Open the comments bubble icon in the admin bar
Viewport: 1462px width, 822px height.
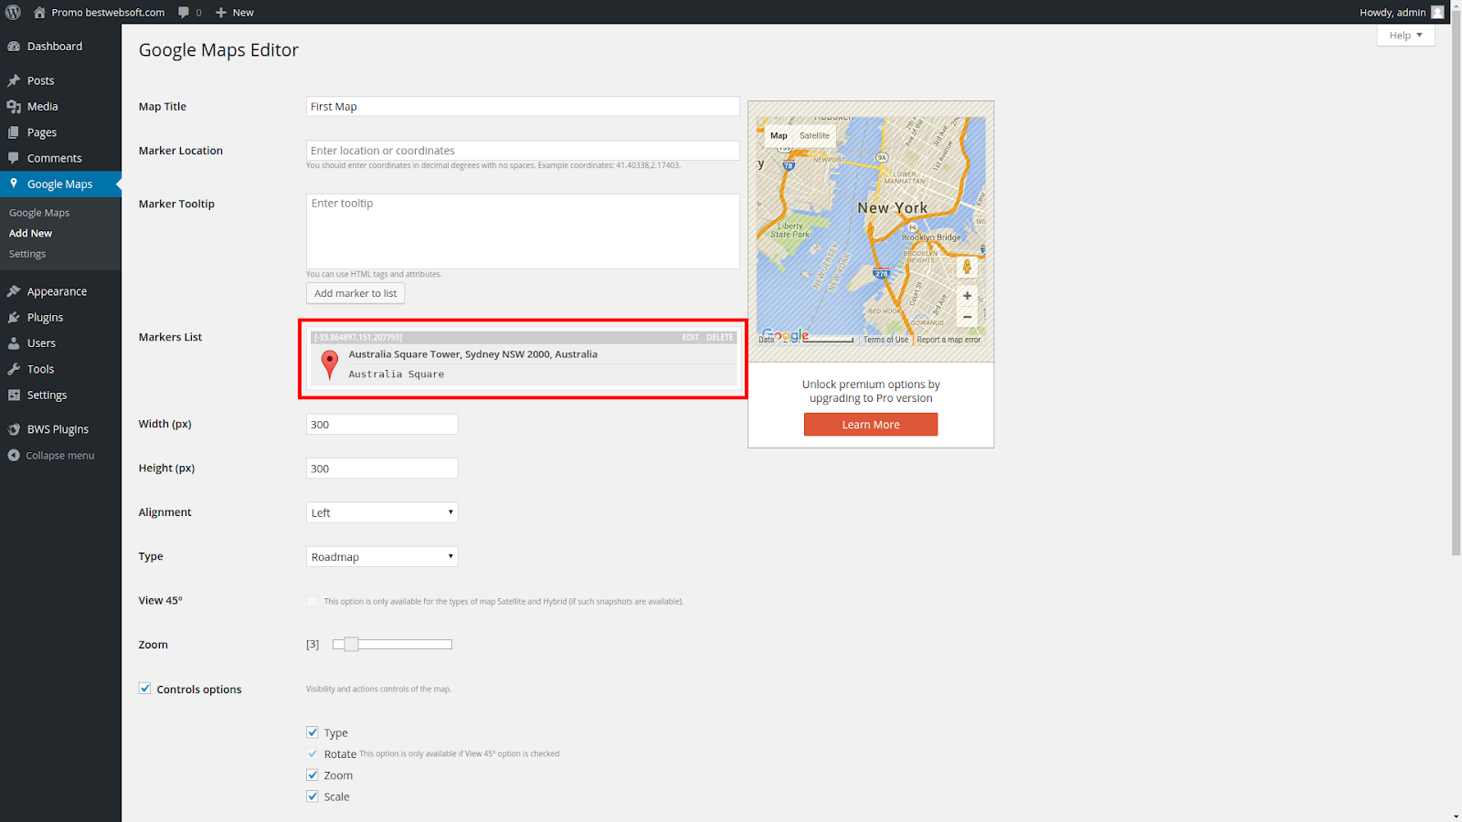(x=184, y=12)
